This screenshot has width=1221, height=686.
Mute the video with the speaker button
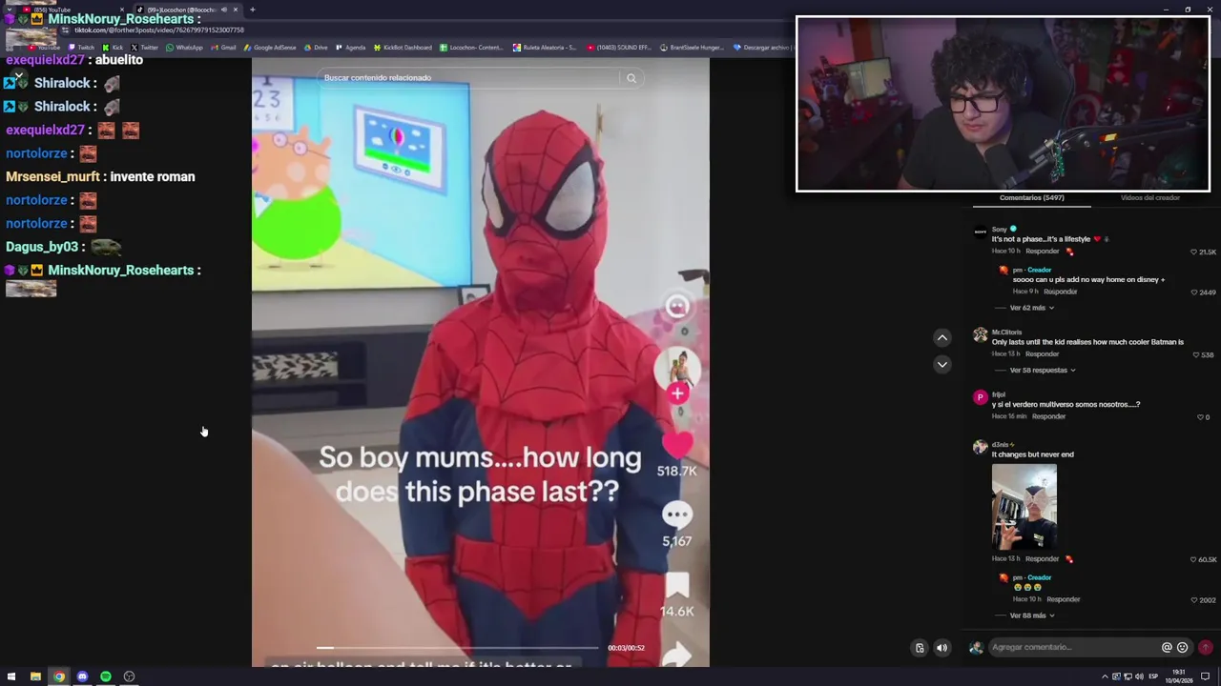tap(942, 648)
